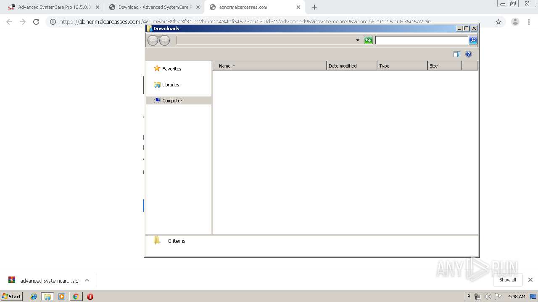Click the search magnifier in the Downloads window
The height and width of the screenshot is (302, 538).
(473, 40)
